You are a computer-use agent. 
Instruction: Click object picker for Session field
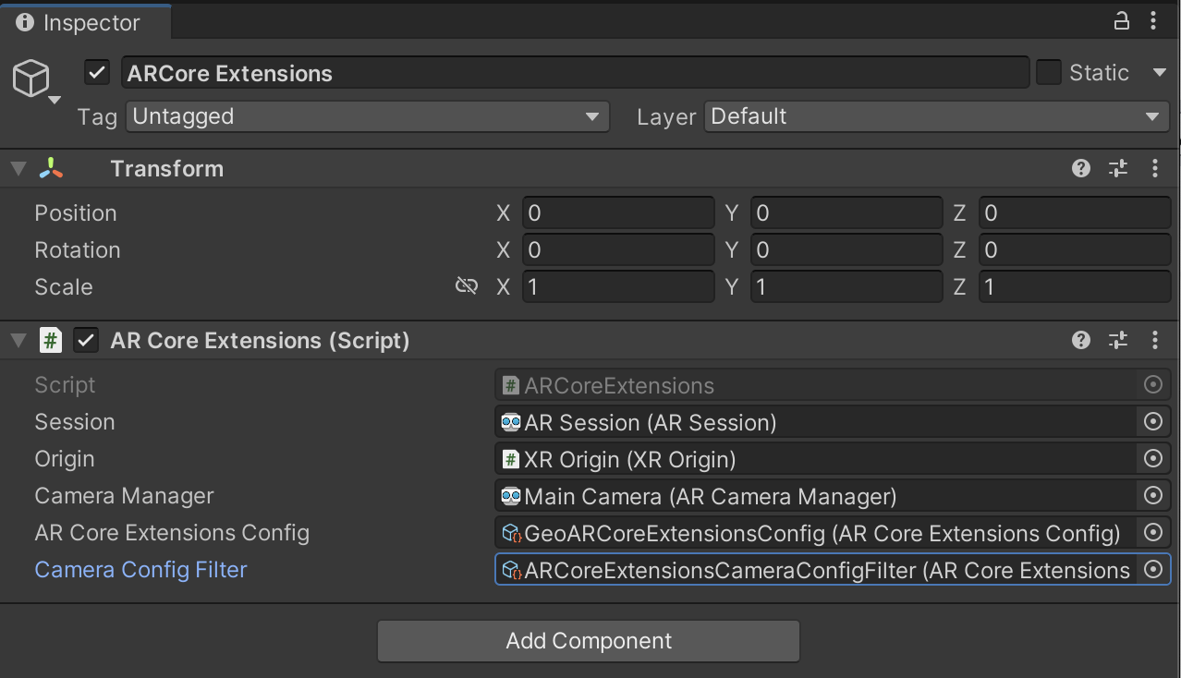1152,422
